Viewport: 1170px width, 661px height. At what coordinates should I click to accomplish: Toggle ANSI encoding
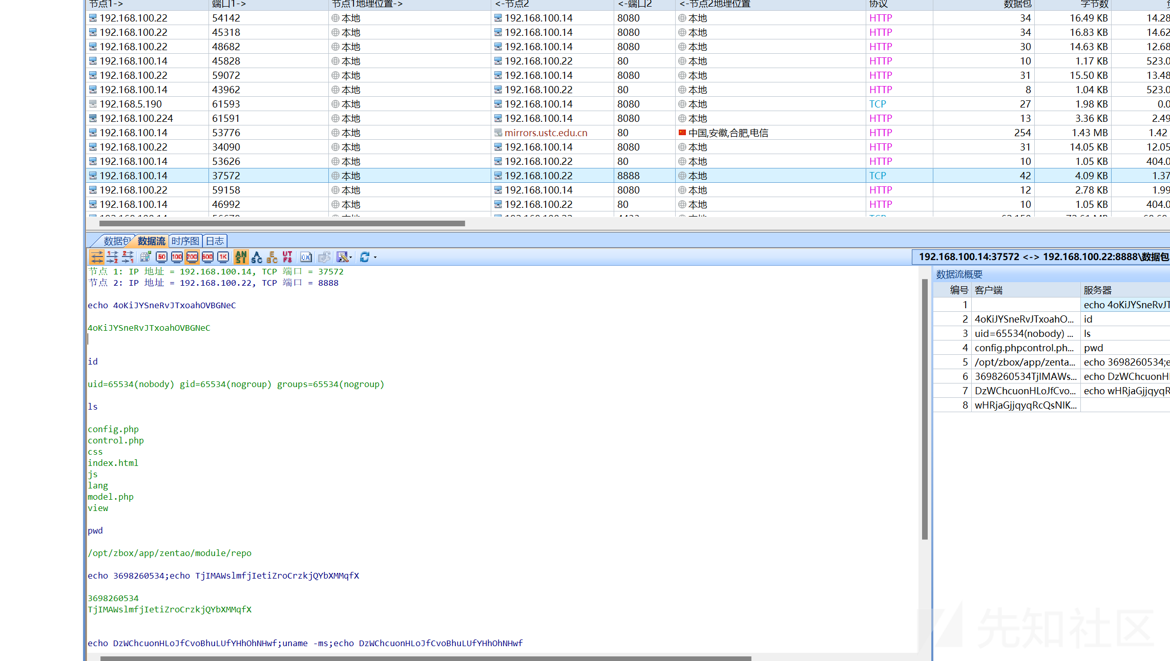(241, 257)
